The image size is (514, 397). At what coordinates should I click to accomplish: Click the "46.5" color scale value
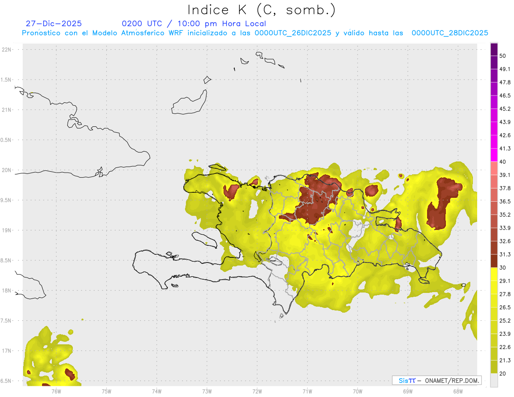click(505, 96)
